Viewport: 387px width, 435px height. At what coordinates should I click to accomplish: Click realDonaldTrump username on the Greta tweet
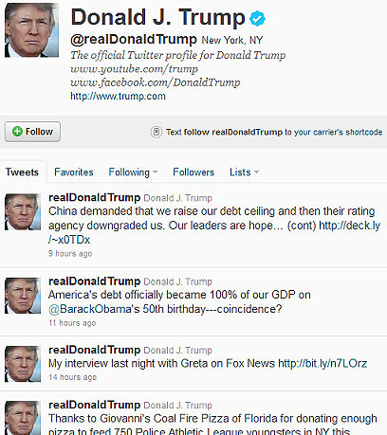click(x=94, y=350)
